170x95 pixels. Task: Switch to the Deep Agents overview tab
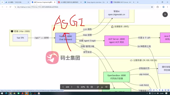[x=96, y=2]
